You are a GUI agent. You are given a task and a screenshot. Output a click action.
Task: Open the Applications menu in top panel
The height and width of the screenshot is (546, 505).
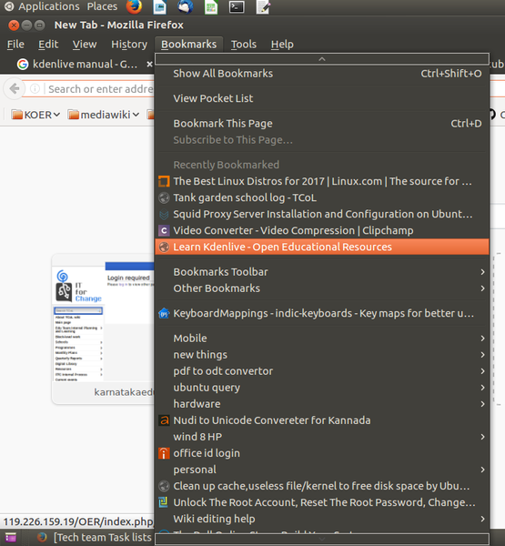pyautogui.click(x=42, y=6)
